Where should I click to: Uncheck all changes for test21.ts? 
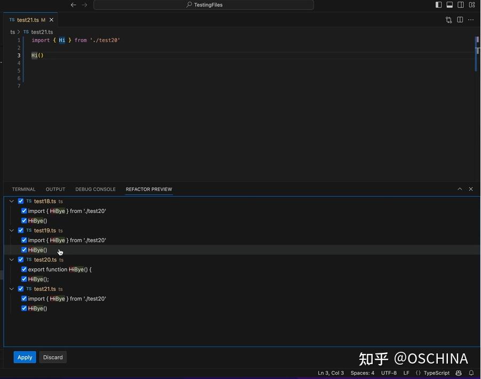[x=21, y=288]
